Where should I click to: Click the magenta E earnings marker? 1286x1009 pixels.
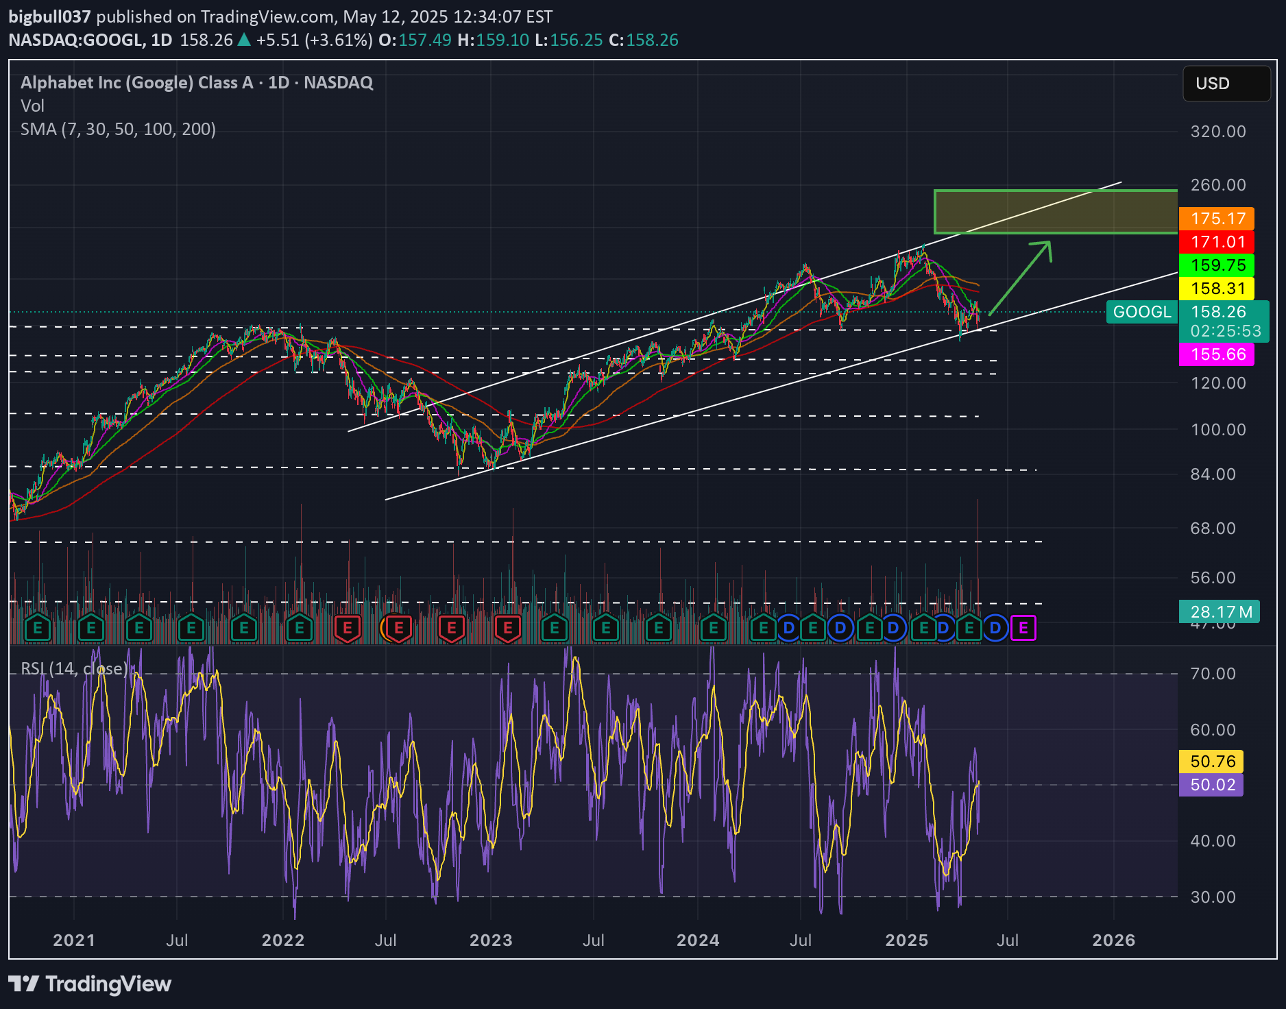pos(1023,628)
